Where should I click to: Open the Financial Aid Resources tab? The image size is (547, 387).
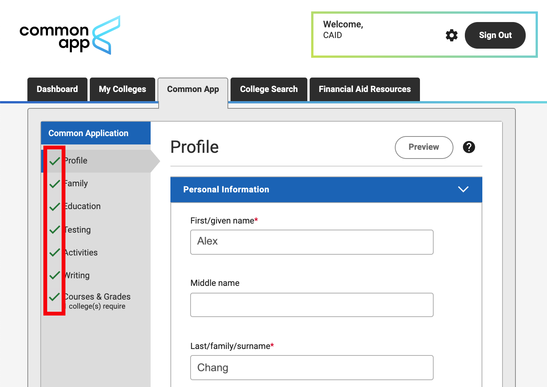(x=364, y=89)
